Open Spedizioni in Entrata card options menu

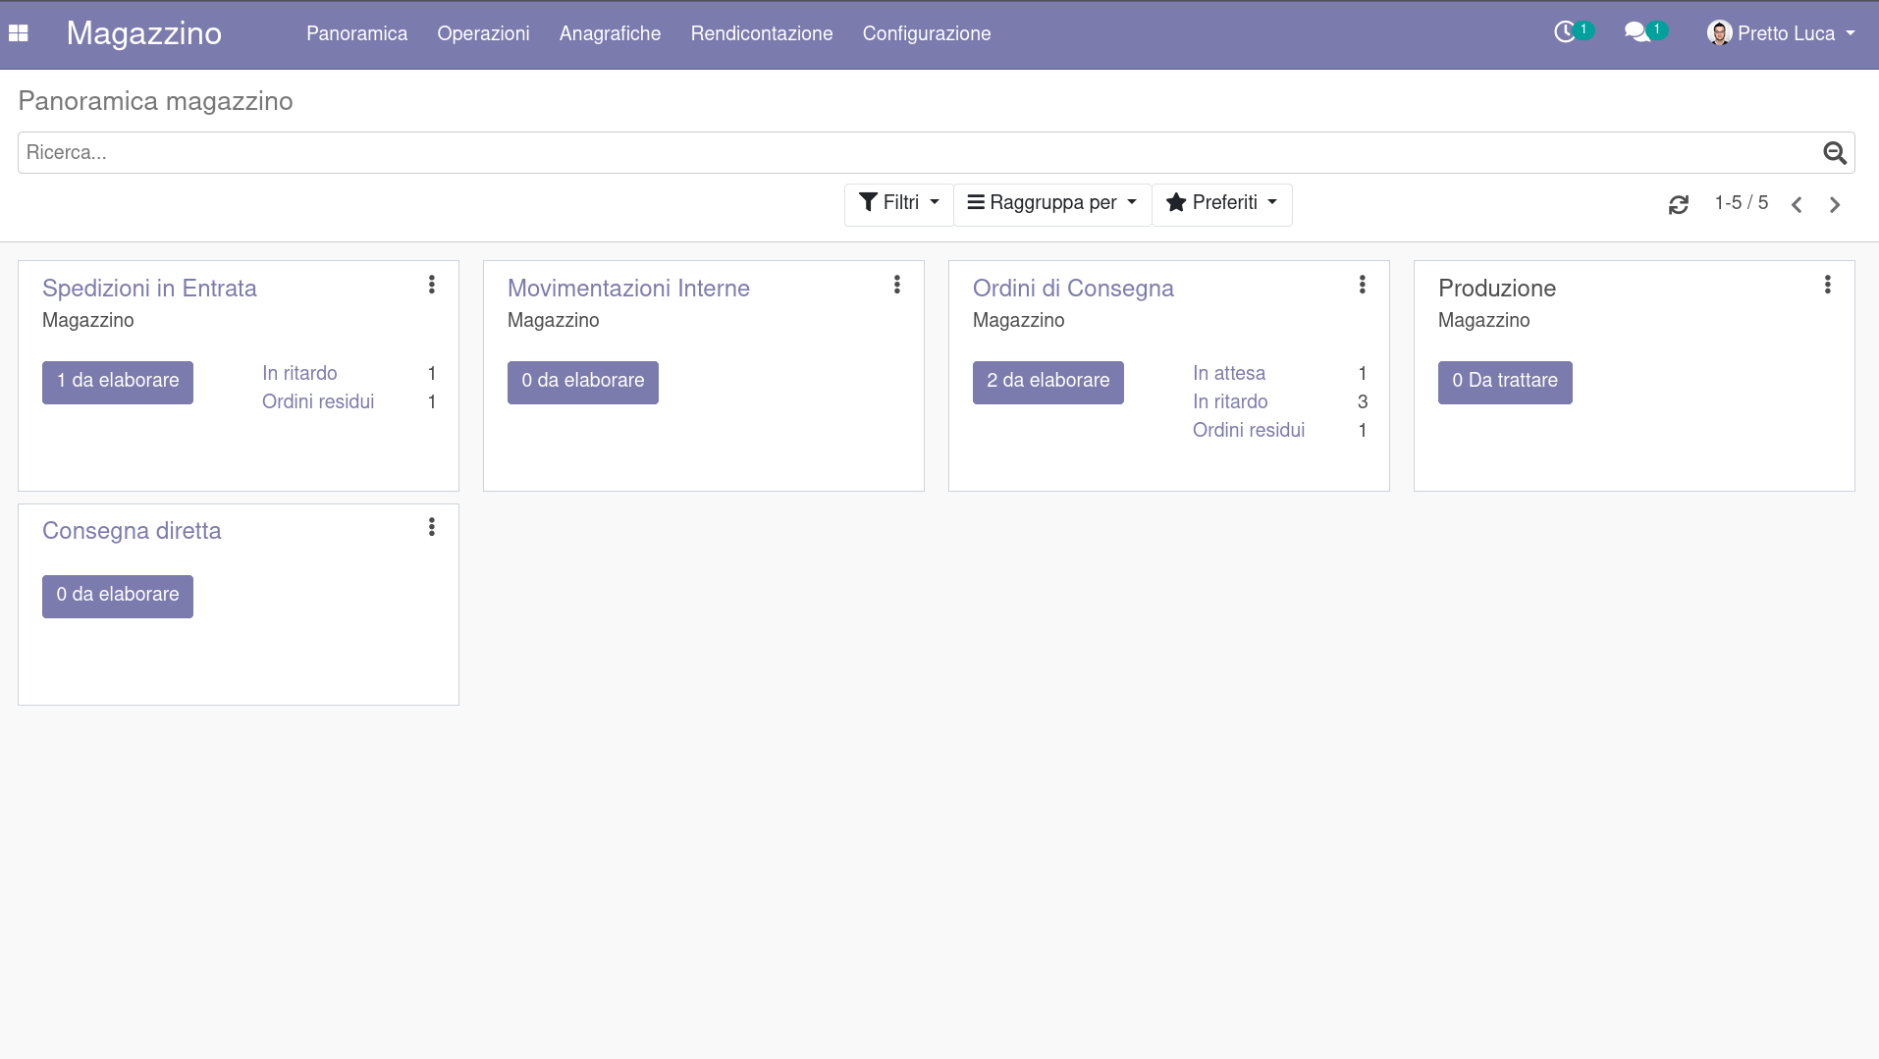pyautogui.click(x=431, y=285)
